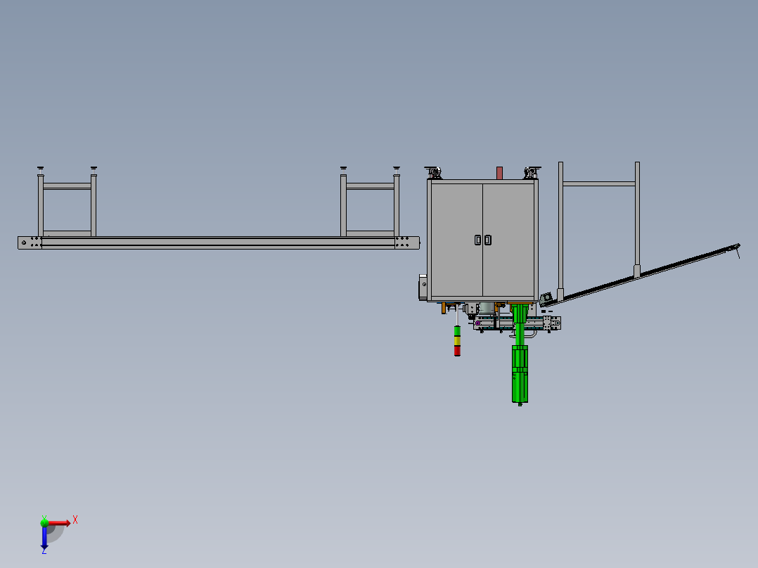
Task: Click the blue Z axis arrow of the triad
Action: click(44, 538)
